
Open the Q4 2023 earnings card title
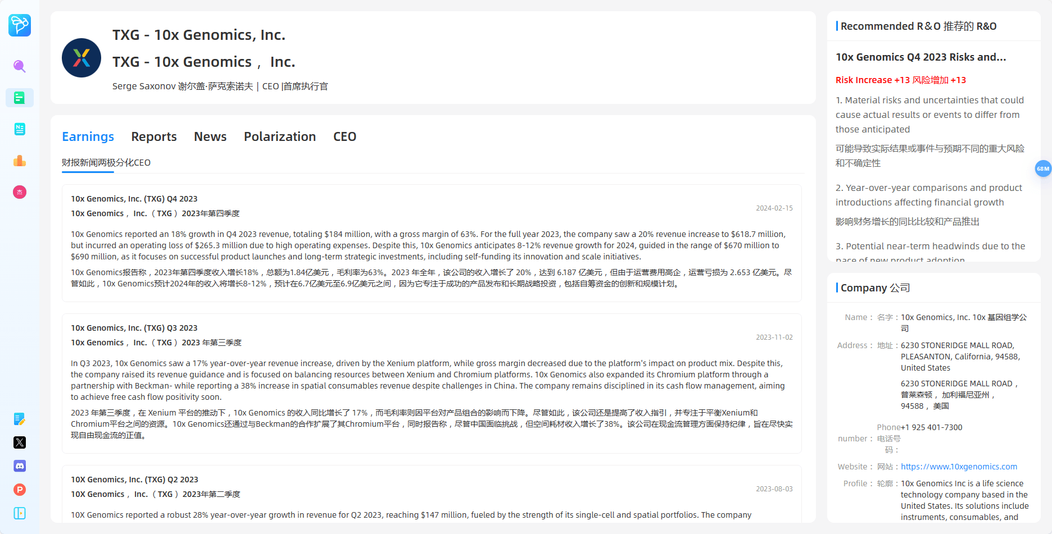pyautogui.click(x=134, y=199)
